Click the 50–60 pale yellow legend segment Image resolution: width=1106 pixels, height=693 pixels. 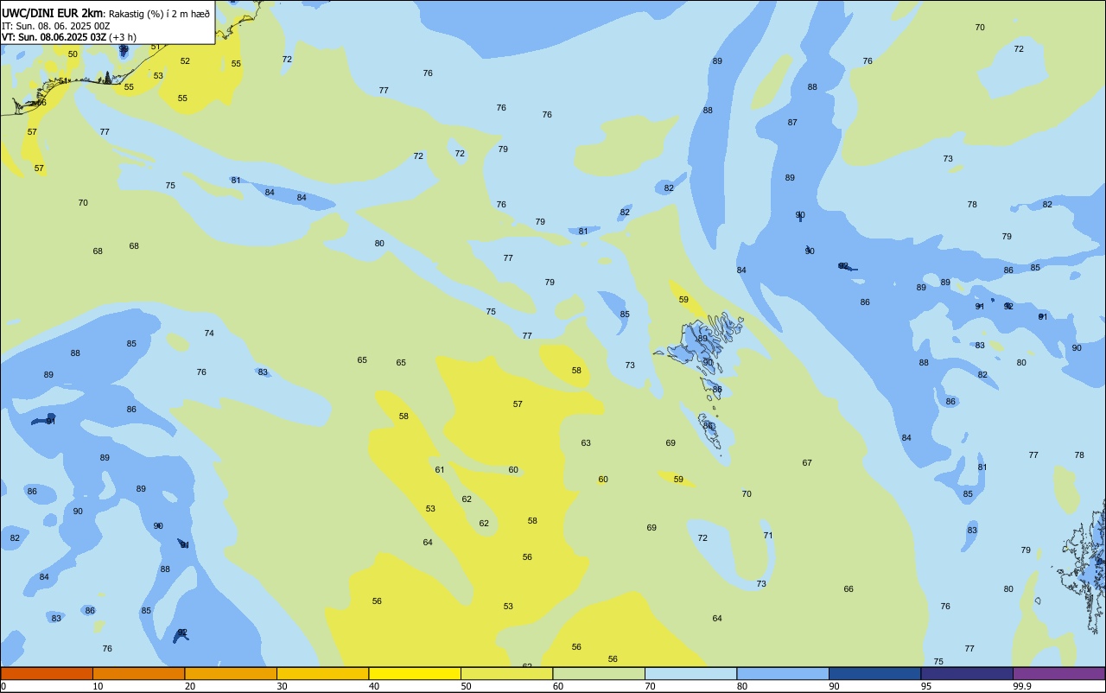[507, 673]
